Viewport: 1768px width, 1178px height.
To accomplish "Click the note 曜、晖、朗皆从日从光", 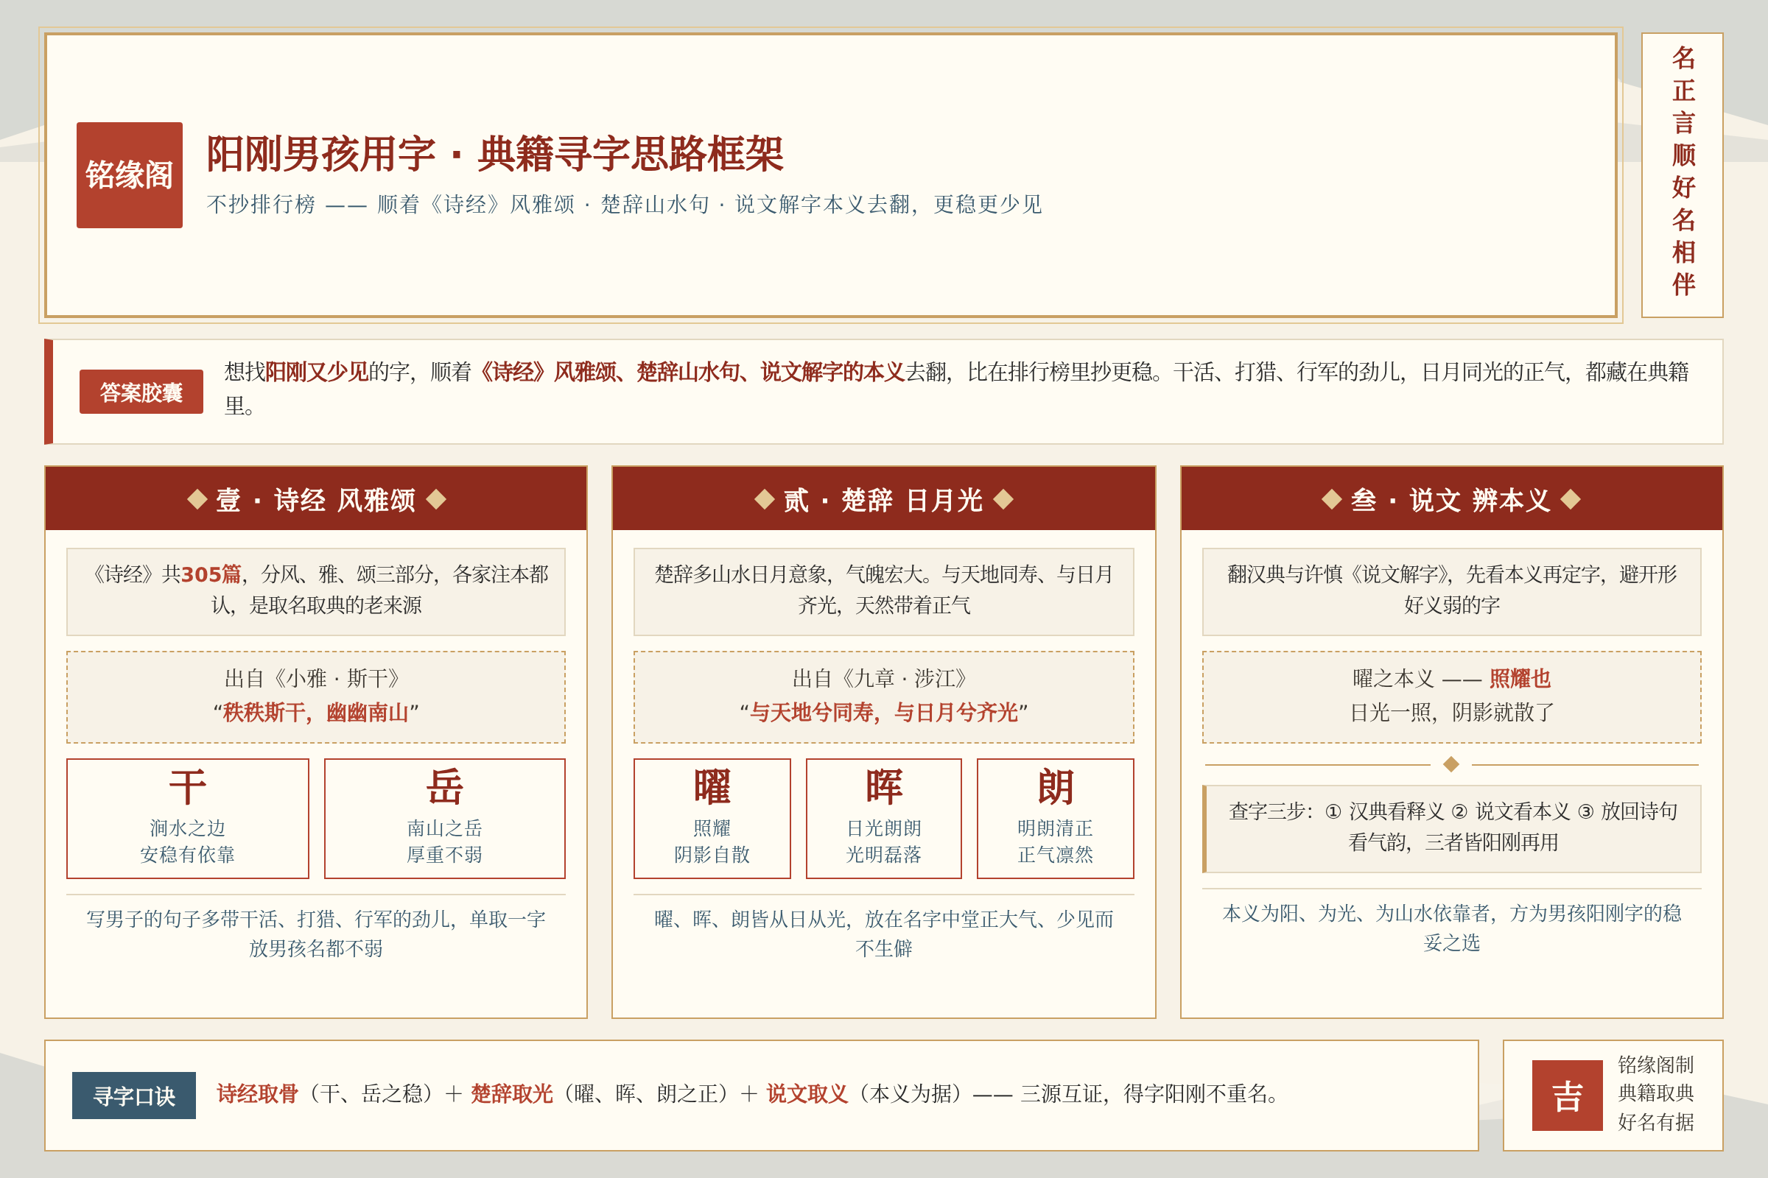I will 884,933.
